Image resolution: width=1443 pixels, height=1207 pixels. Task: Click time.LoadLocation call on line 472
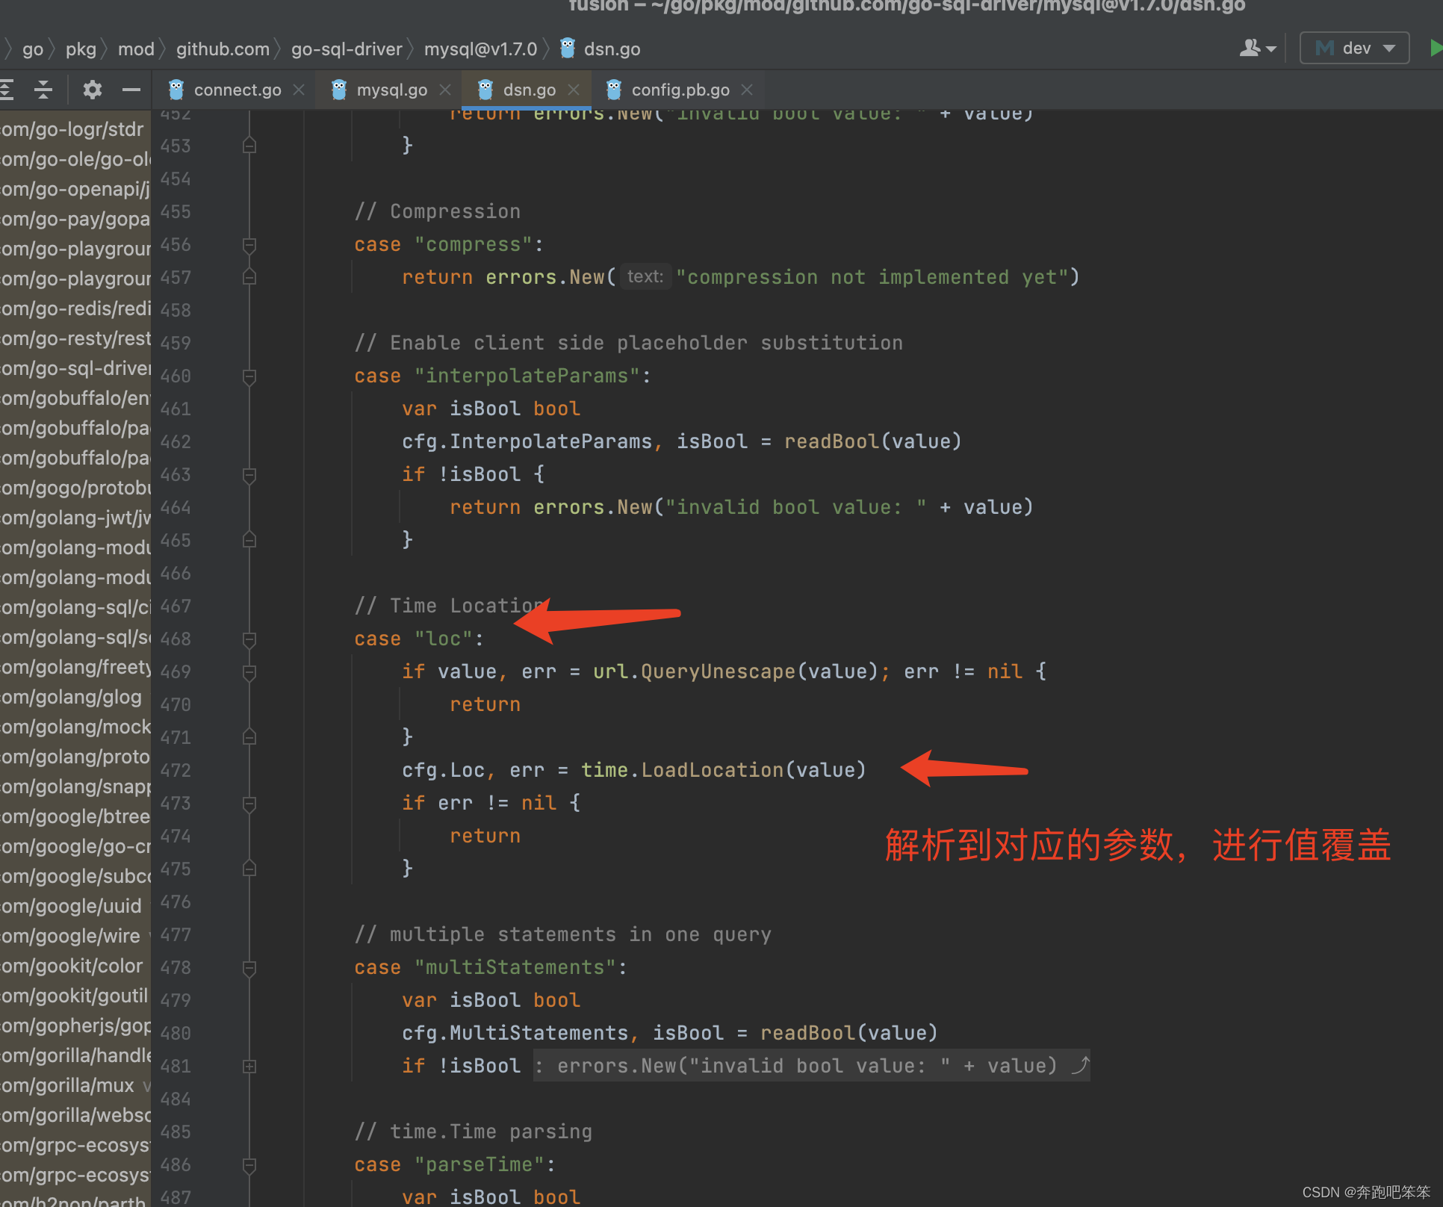[723, 770]
